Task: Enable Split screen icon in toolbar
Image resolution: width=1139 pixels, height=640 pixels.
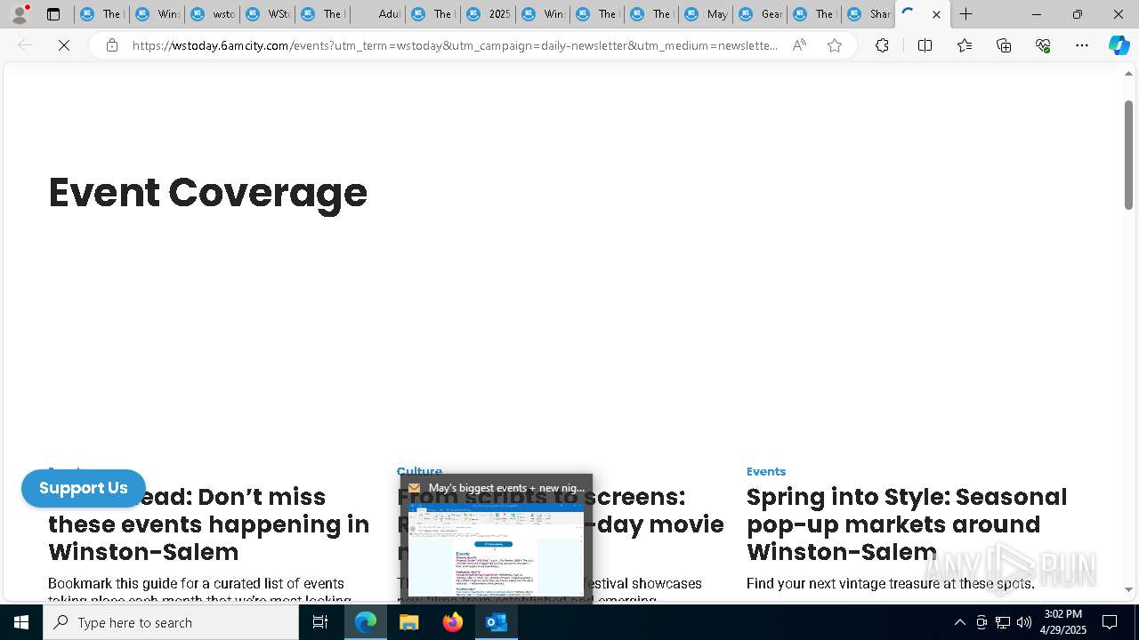Action: pos(925,45)
